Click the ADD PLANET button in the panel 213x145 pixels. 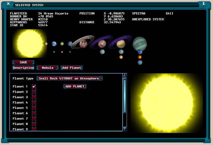click(75, 86)
